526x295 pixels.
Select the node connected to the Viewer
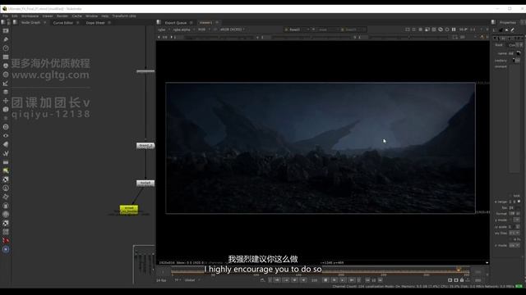145,184
